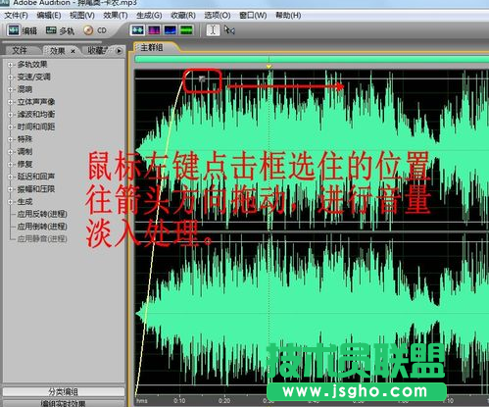
Task: Expand the 混响 tree node
Action: tap(10, 89)
